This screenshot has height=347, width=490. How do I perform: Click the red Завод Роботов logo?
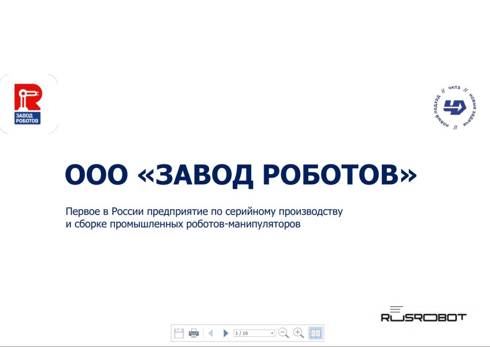(x=28, y=104)
